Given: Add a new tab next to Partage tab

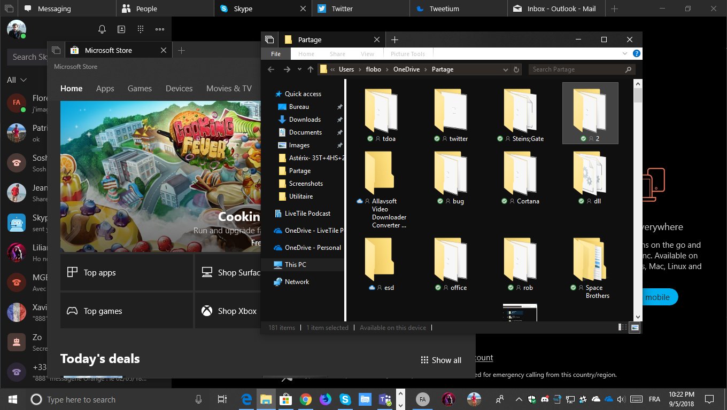Looking at the screenshot, I should click(395, 40).
